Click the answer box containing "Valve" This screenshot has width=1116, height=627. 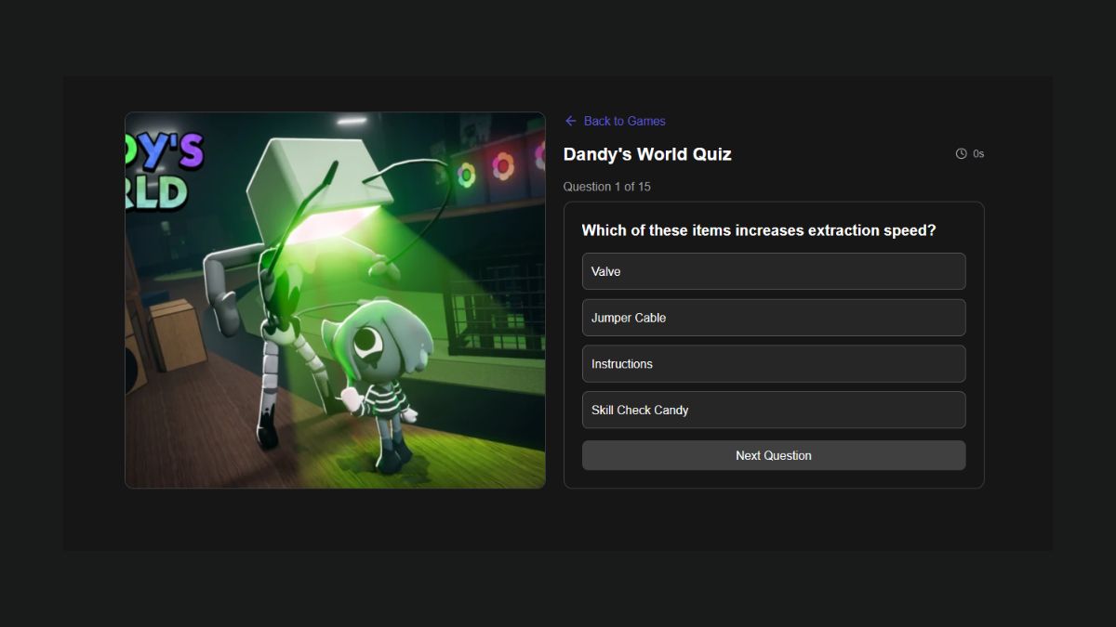(x=774, y=271)
